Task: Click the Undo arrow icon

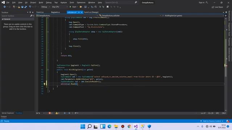Action: [x=30, y=7]
